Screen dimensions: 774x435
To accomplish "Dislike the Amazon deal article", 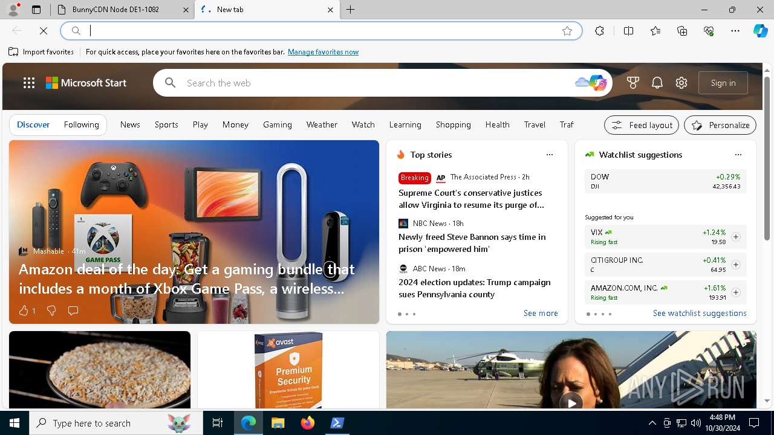I will point(51,311).
